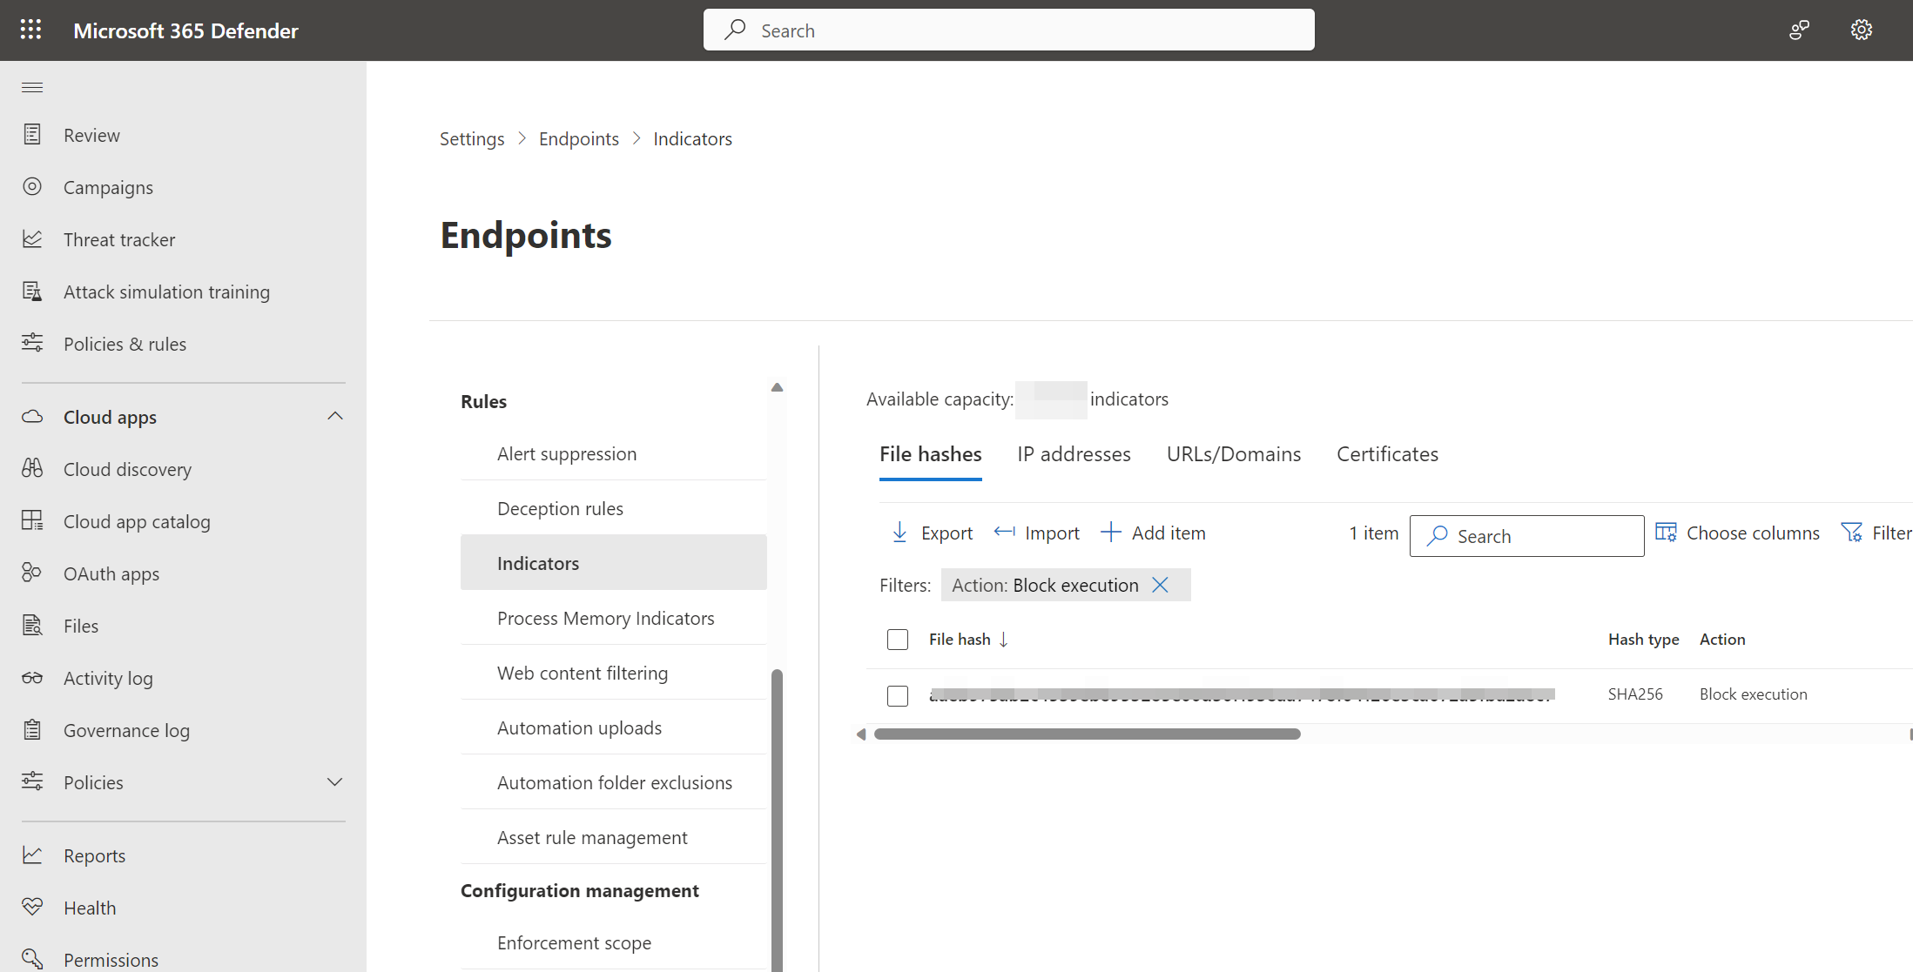Click the Indicators breadcrumb link
Viewport: 1913px width, 972px height.
coord(693,138)
